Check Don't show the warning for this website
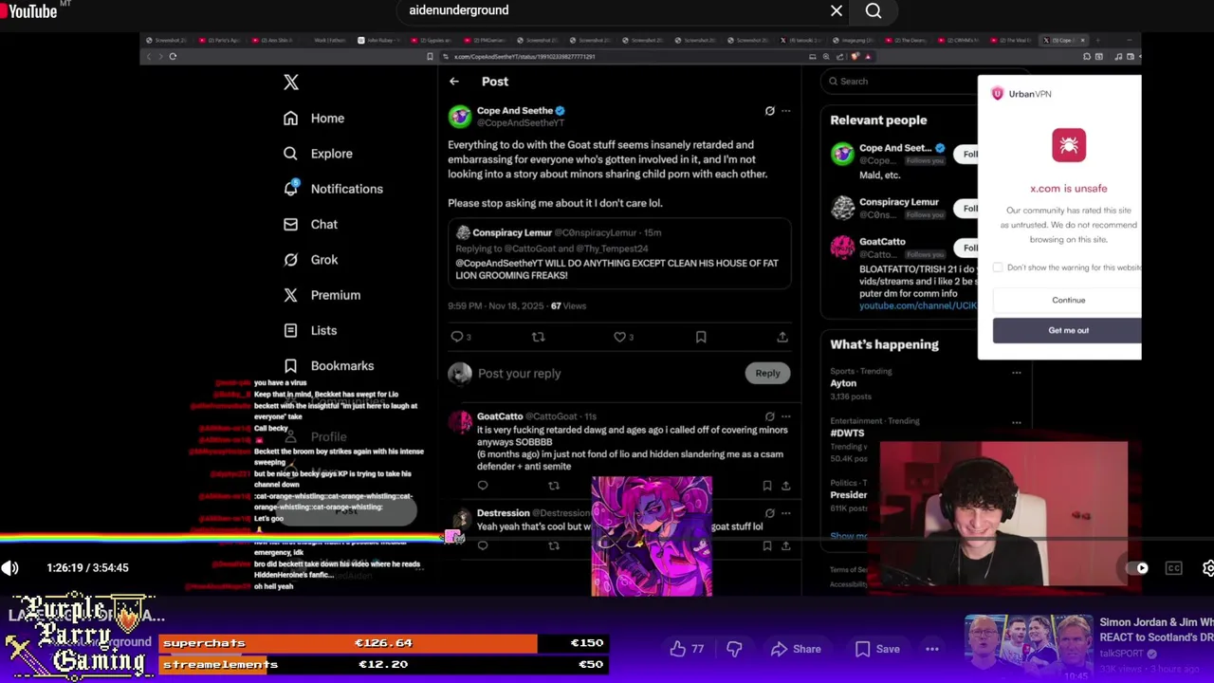The image size is (1214, 683). 998,268
